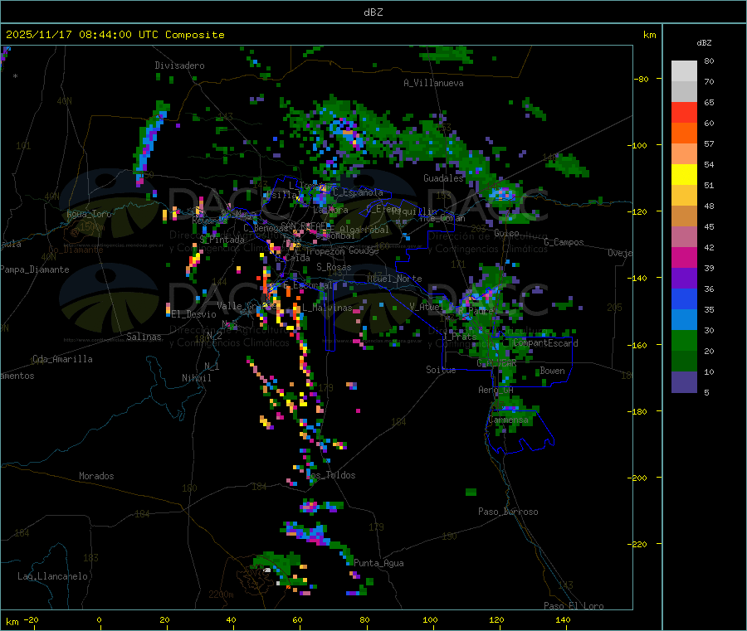Select the slate 10 dBZ legend swatch

[684, 382]
